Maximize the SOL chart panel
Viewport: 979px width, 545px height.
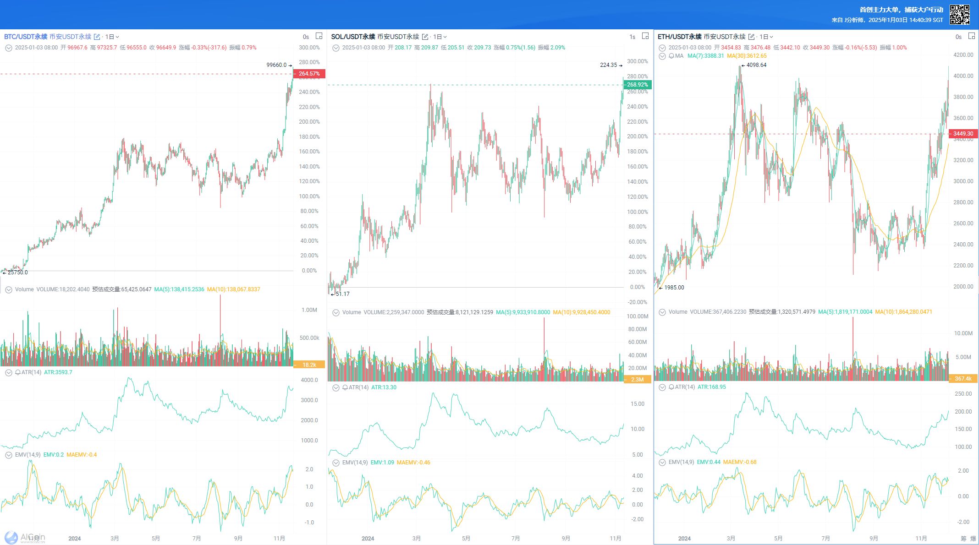[x=645, y=36]
